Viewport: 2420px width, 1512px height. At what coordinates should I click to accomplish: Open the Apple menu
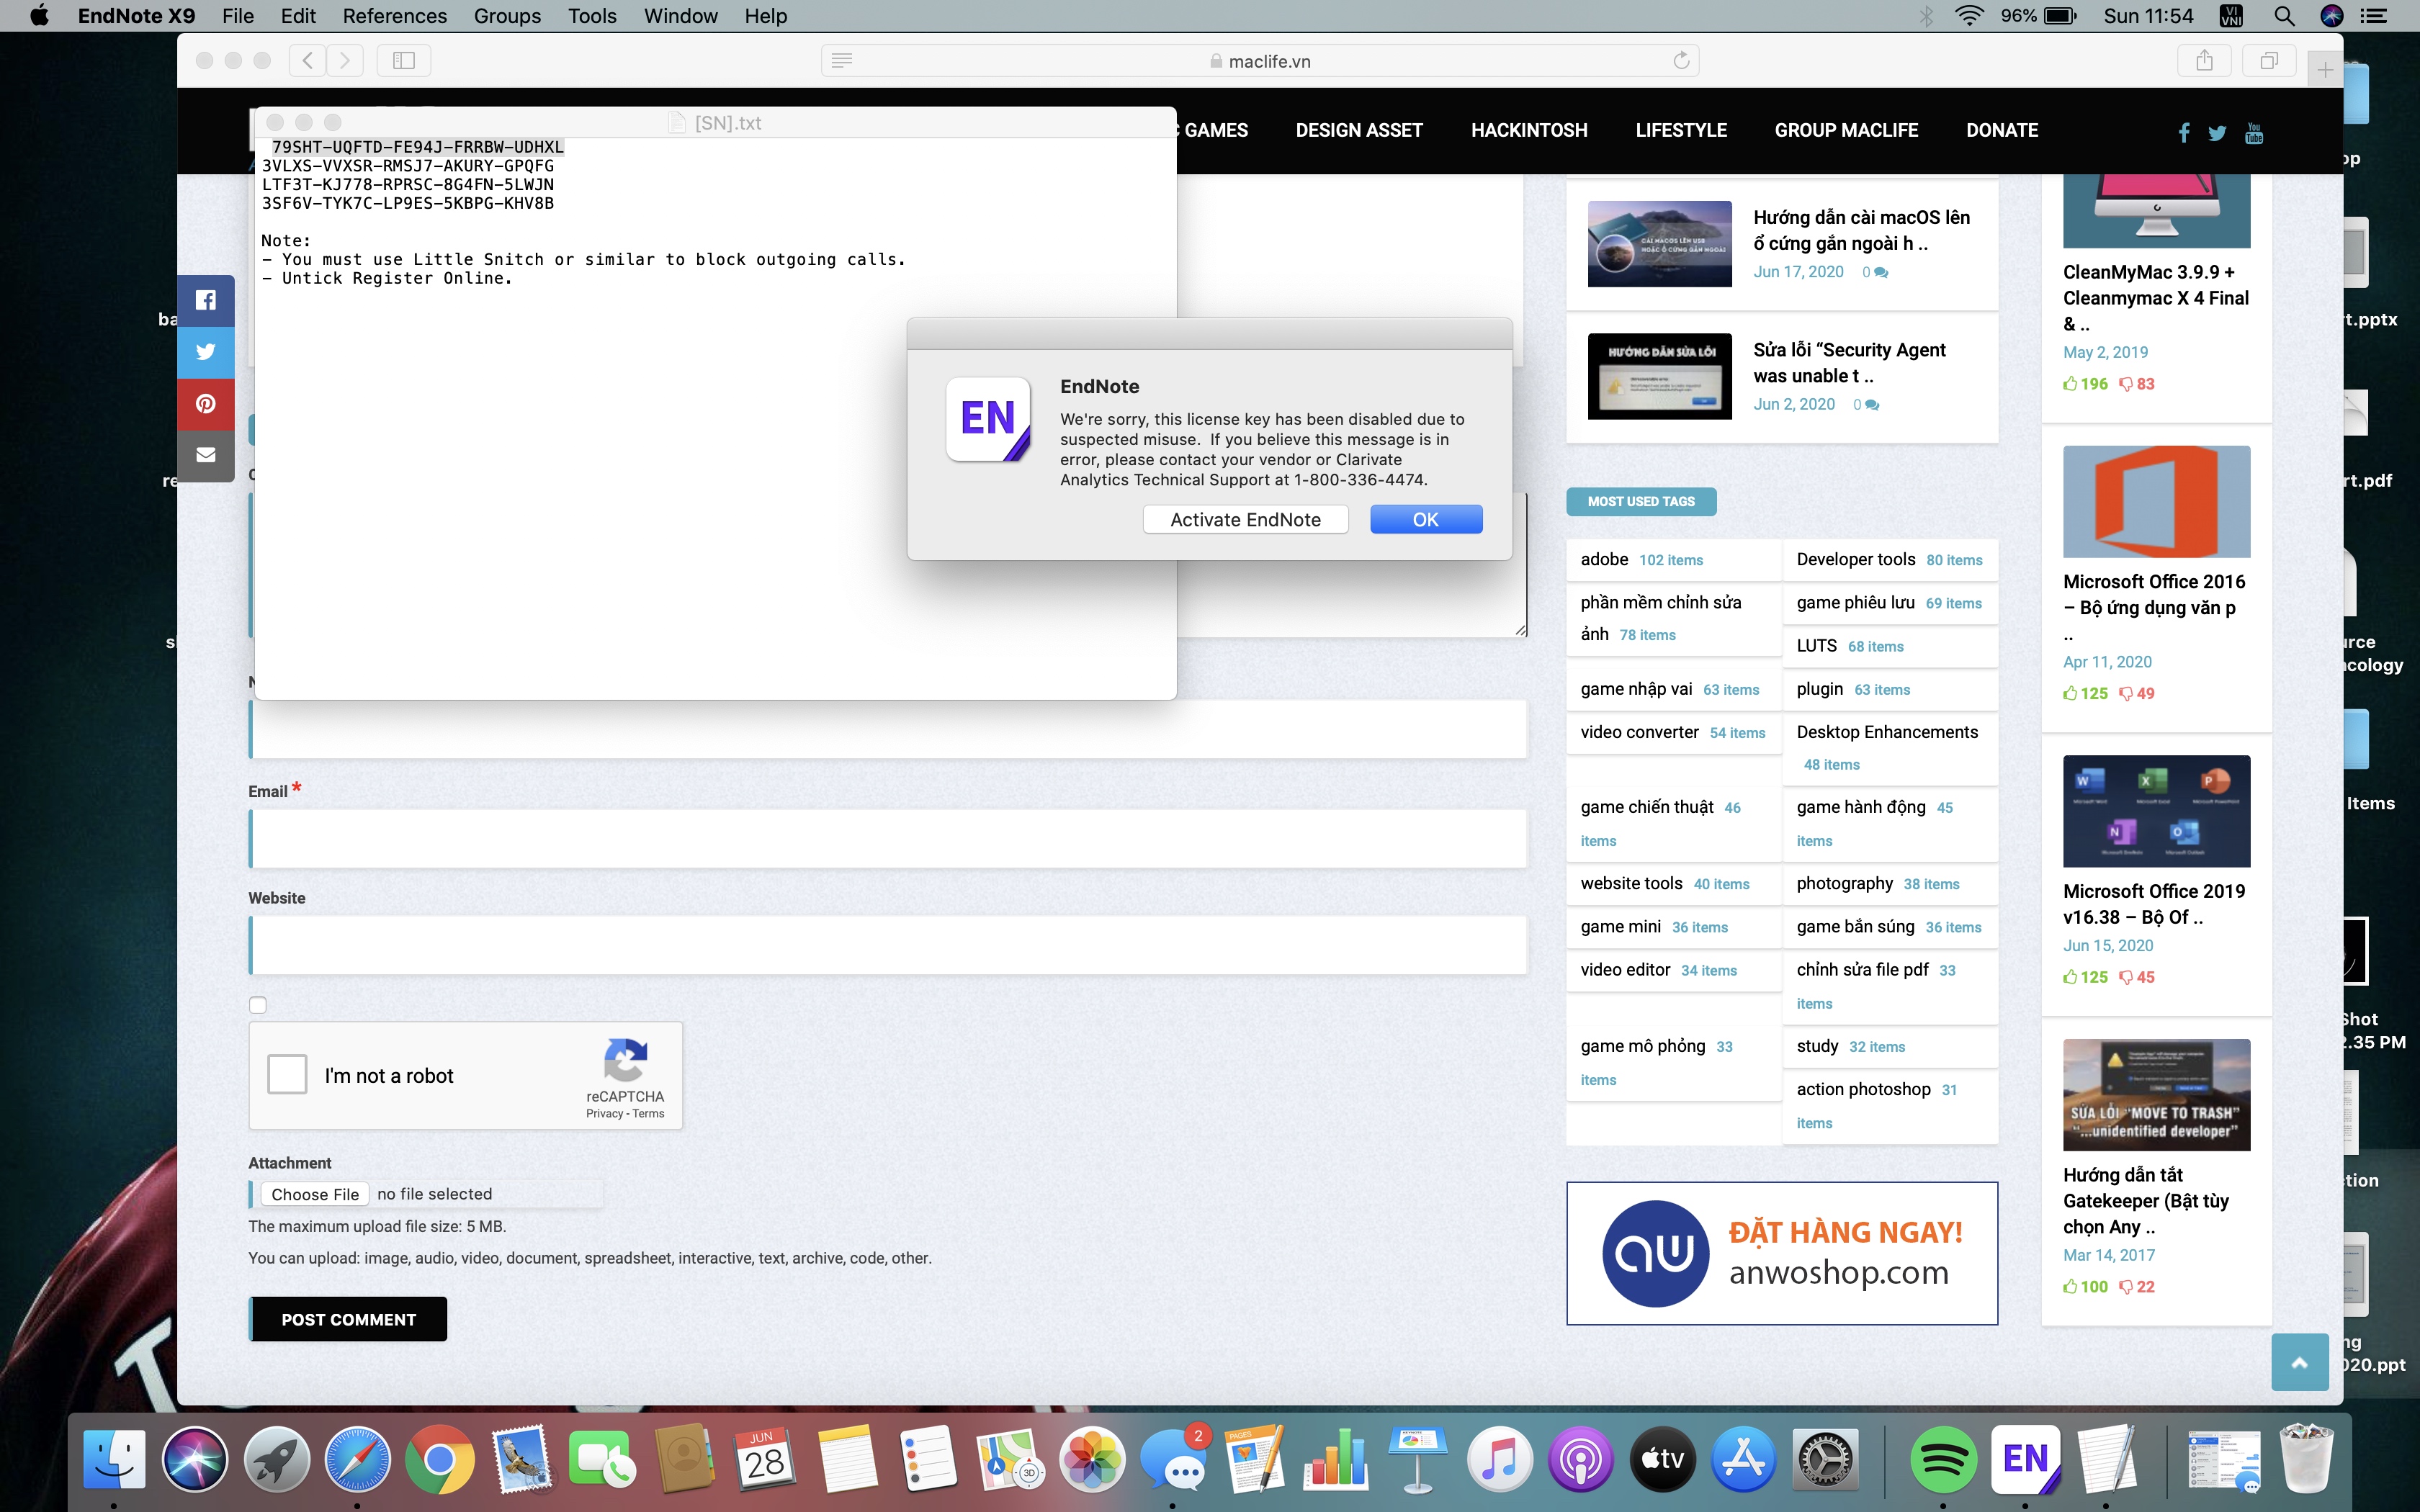(x=39, y=16)
